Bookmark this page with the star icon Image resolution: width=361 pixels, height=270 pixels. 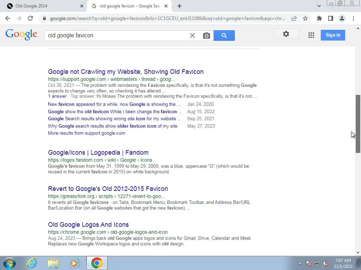[305, 18]
